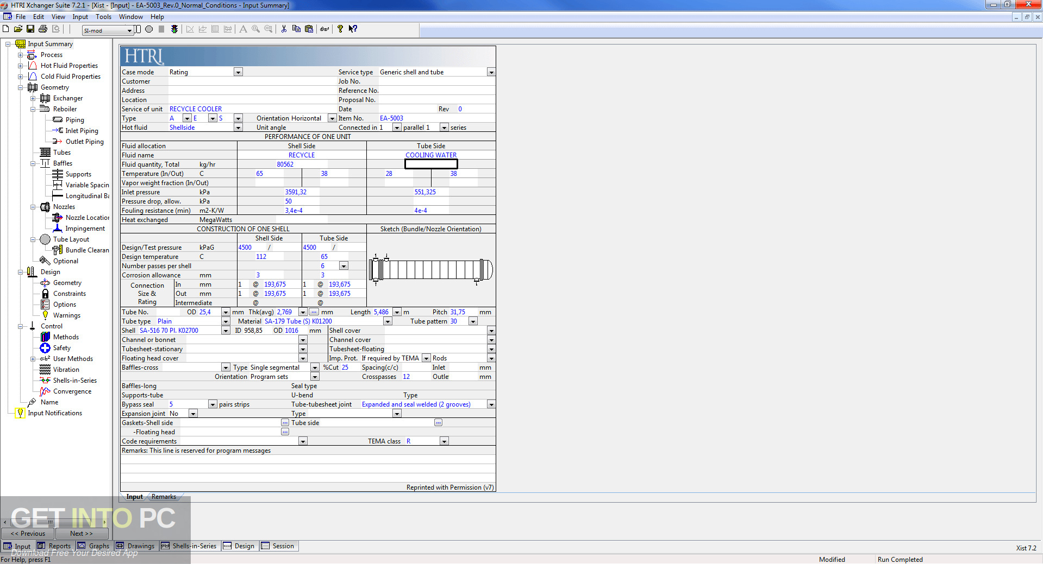Screen dimensions: 1043x564
Task: Open the Case mode Rating dropdown
Action: click(x=238, y=72)
